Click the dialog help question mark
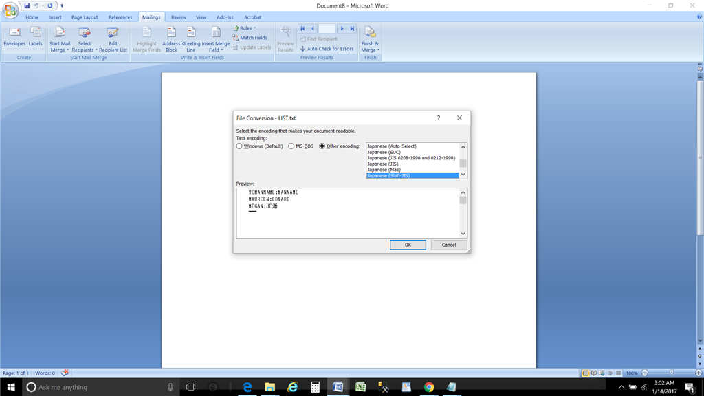This screenshot has height=396, width=704. coord(439,118)
